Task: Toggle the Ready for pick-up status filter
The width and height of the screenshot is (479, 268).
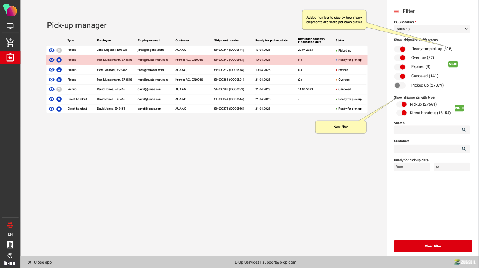Action: [400, 49]
